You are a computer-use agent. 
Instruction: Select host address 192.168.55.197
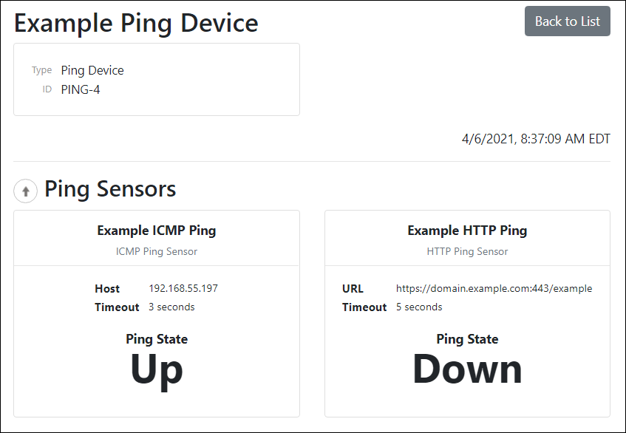[x=183, y=289]
